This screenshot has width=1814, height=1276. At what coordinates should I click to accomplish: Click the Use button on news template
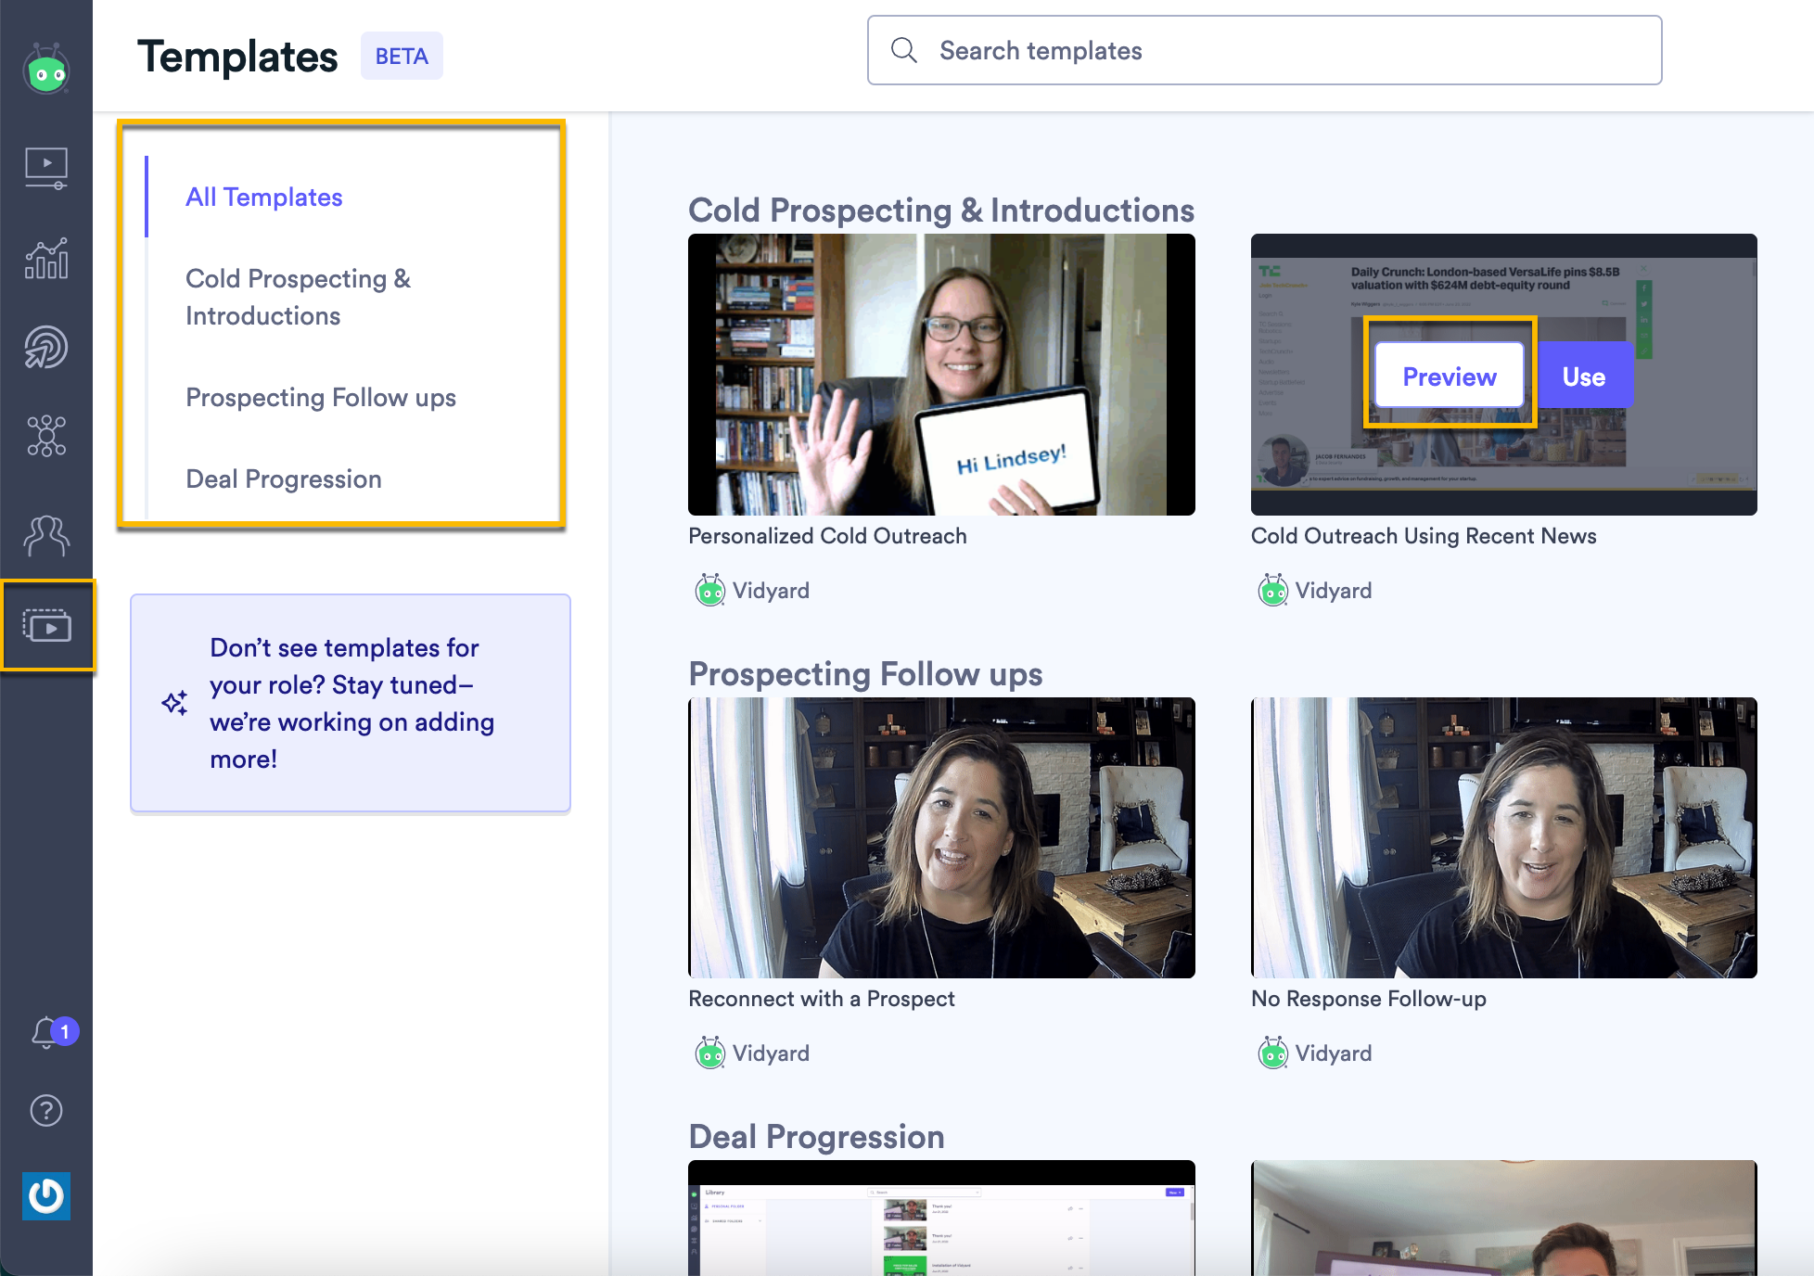[x=1584, y=376]
